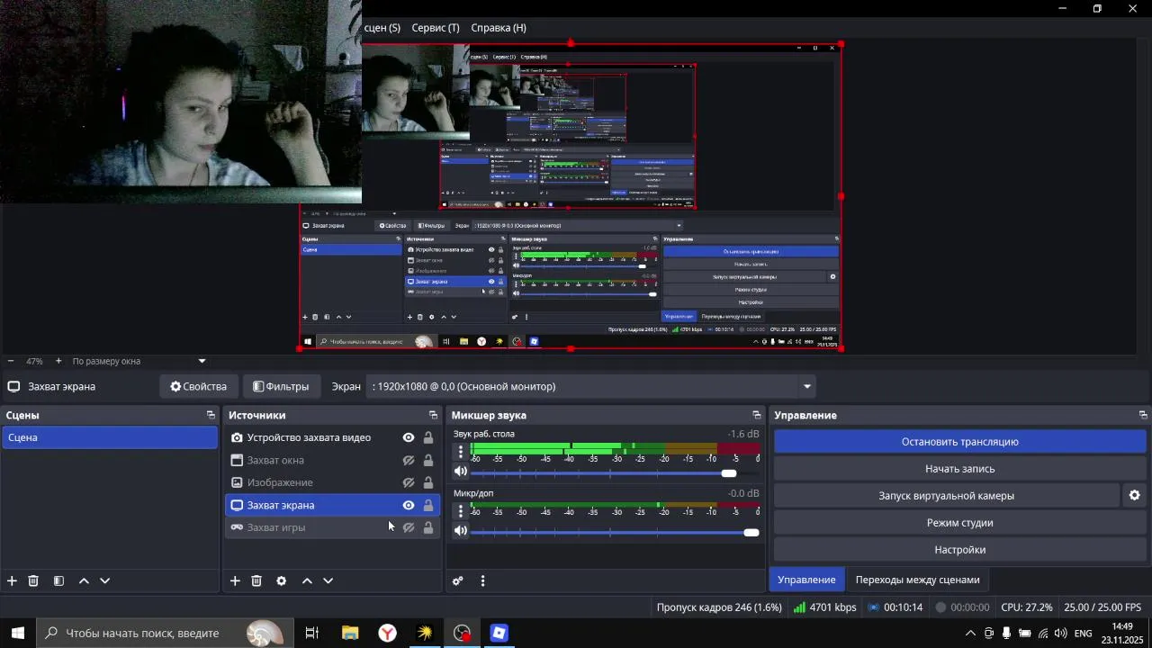Open Windows Start menu

pyautogui.click(x=17, y=633)
